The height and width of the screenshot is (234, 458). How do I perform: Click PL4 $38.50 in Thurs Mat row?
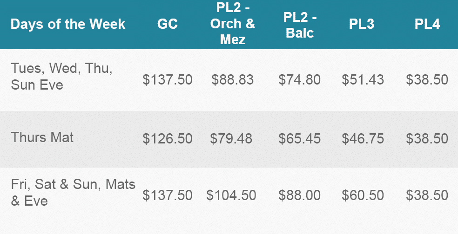(x=427, y=139)
